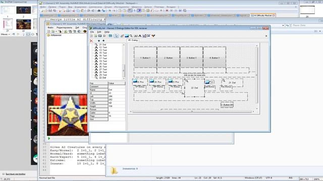Click the undo icon in Sm2Net screenshot tool
323x181 pixels.
tap(14, 34)
